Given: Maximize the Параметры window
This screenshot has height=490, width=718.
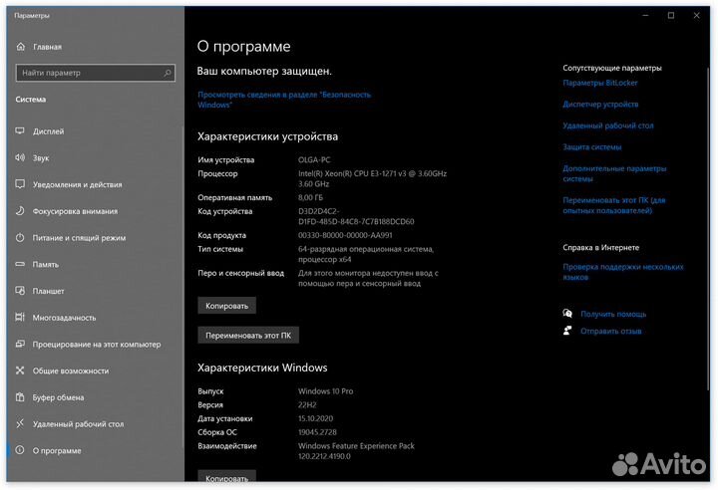Looking at the screenshot, I should (671, 16).
